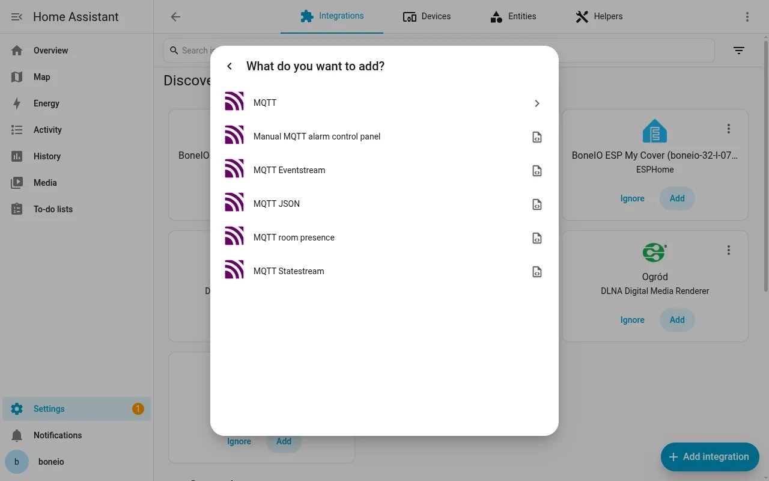Select MQTT Statestream entry
Screen dimensions: 769x481
(384, 271)
